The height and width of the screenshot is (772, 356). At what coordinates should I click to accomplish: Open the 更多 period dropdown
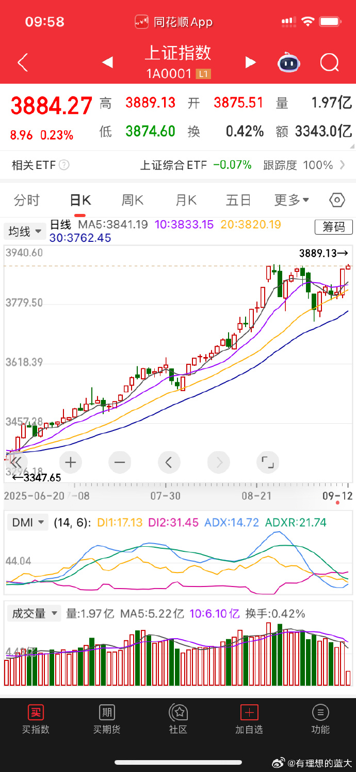click(292, 200)
